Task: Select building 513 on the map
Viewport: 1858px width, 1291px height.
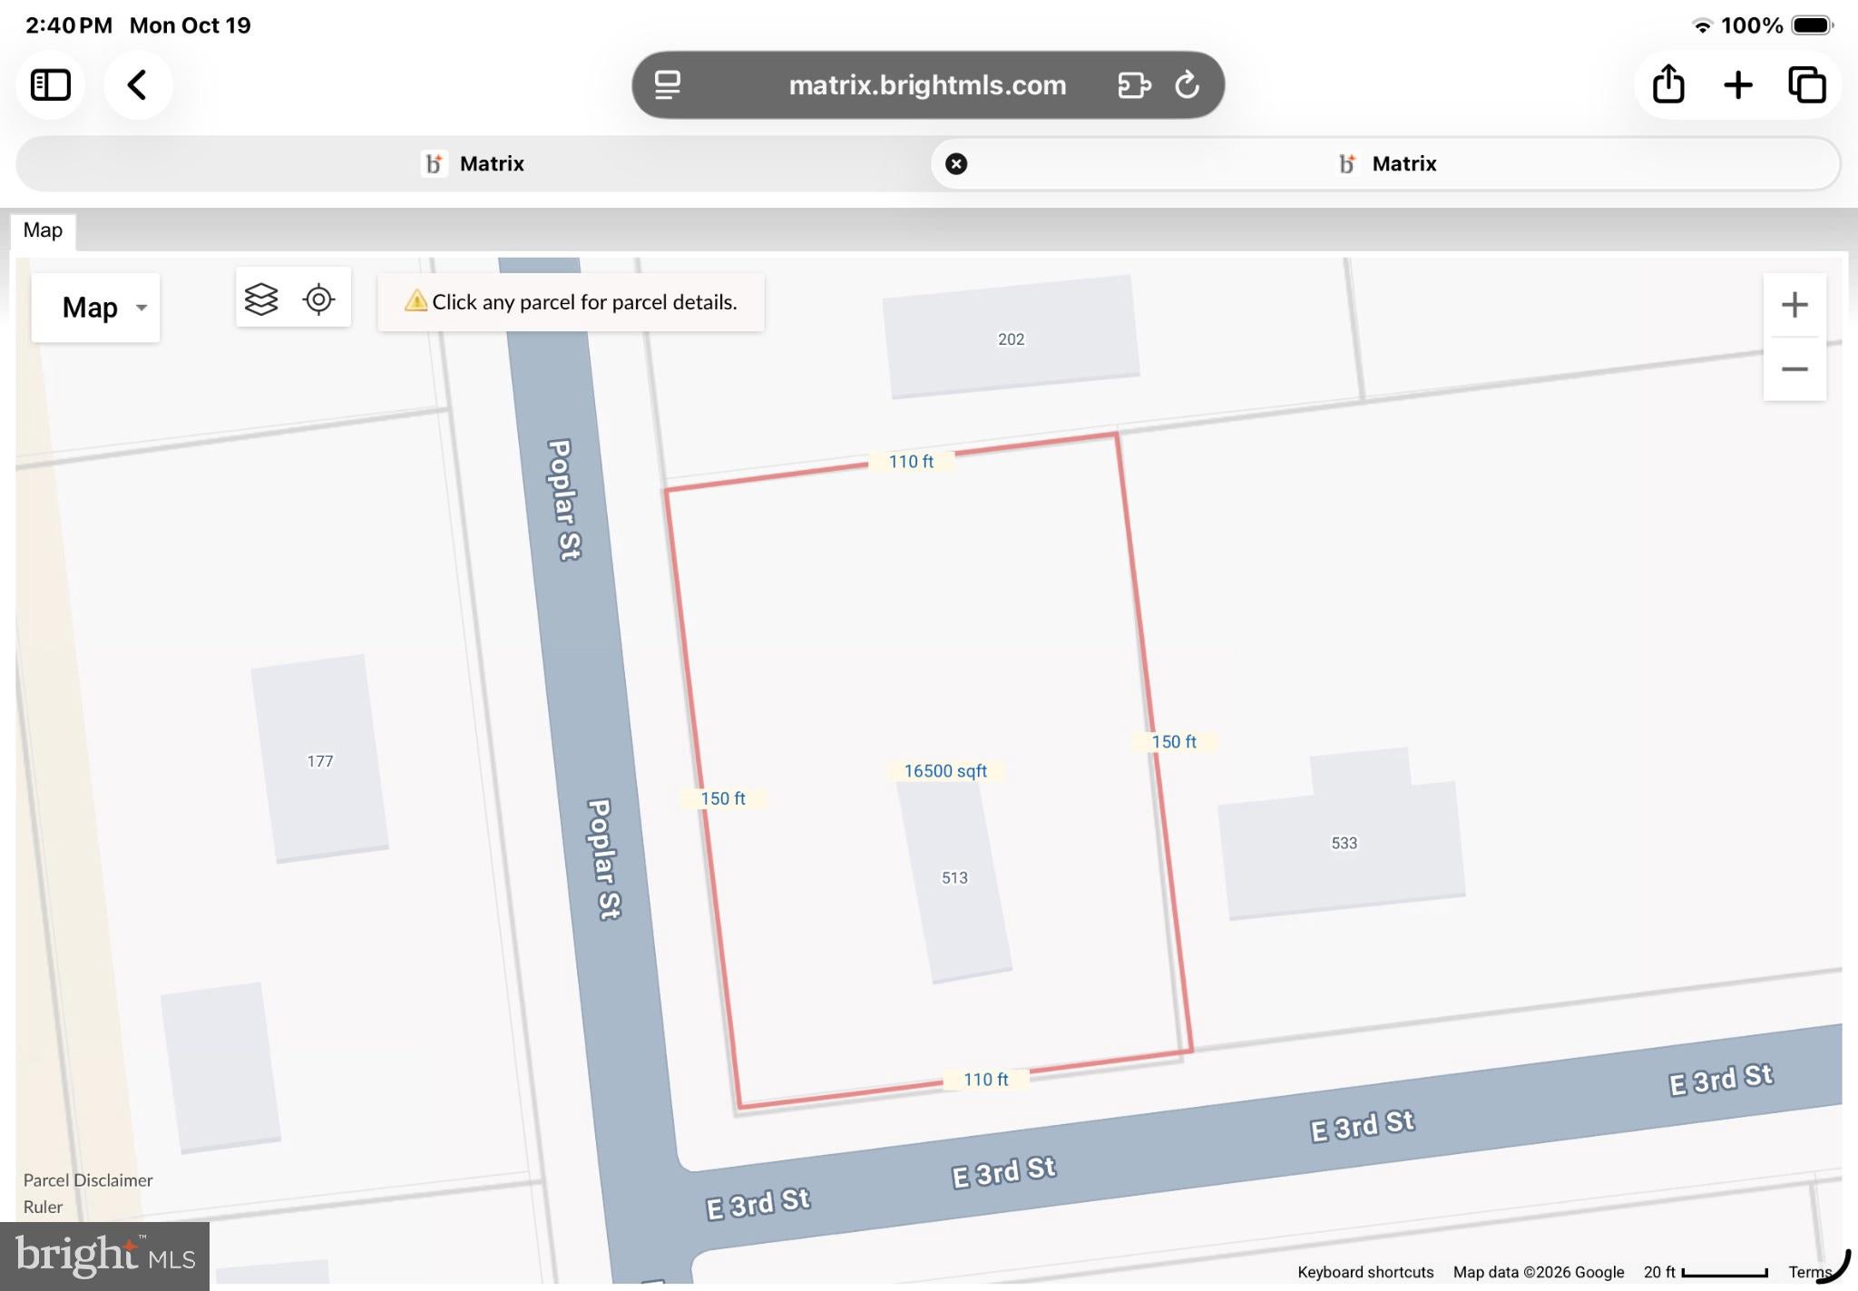Action: (x=954, y=878)
